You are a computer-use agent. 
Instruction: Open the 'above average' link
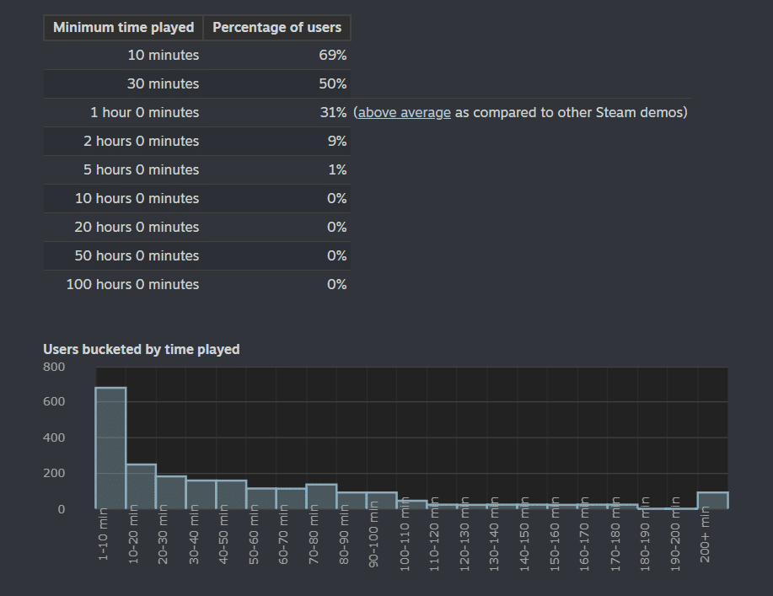tap(405, 112)
